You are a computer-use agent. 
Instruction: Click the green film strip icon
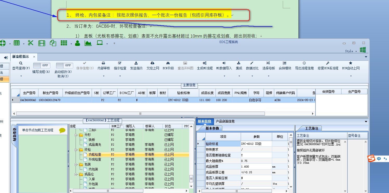(x=42, y=43)
